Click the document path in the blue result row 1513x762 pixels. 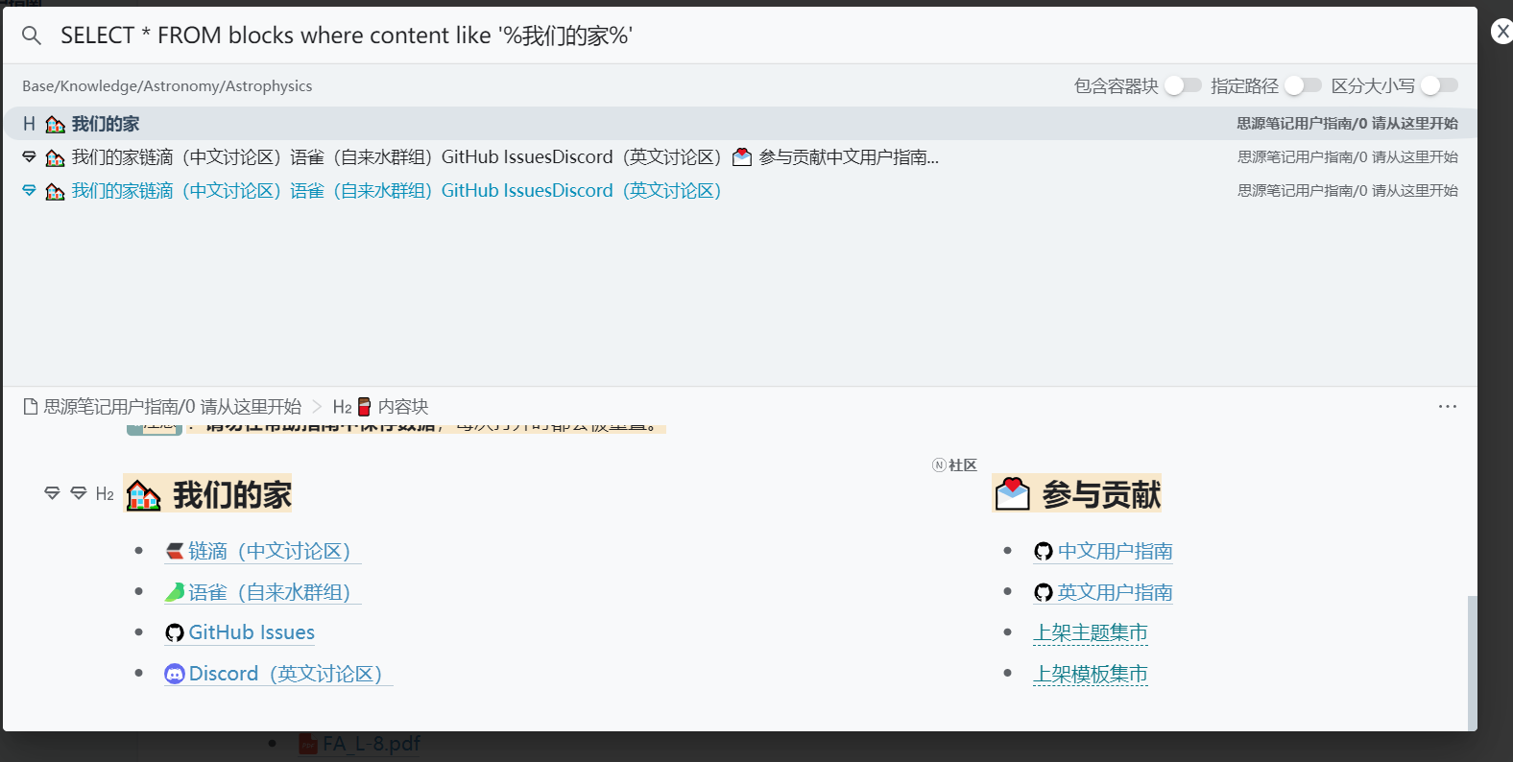pyautogui.click(x=1347, y=191)
